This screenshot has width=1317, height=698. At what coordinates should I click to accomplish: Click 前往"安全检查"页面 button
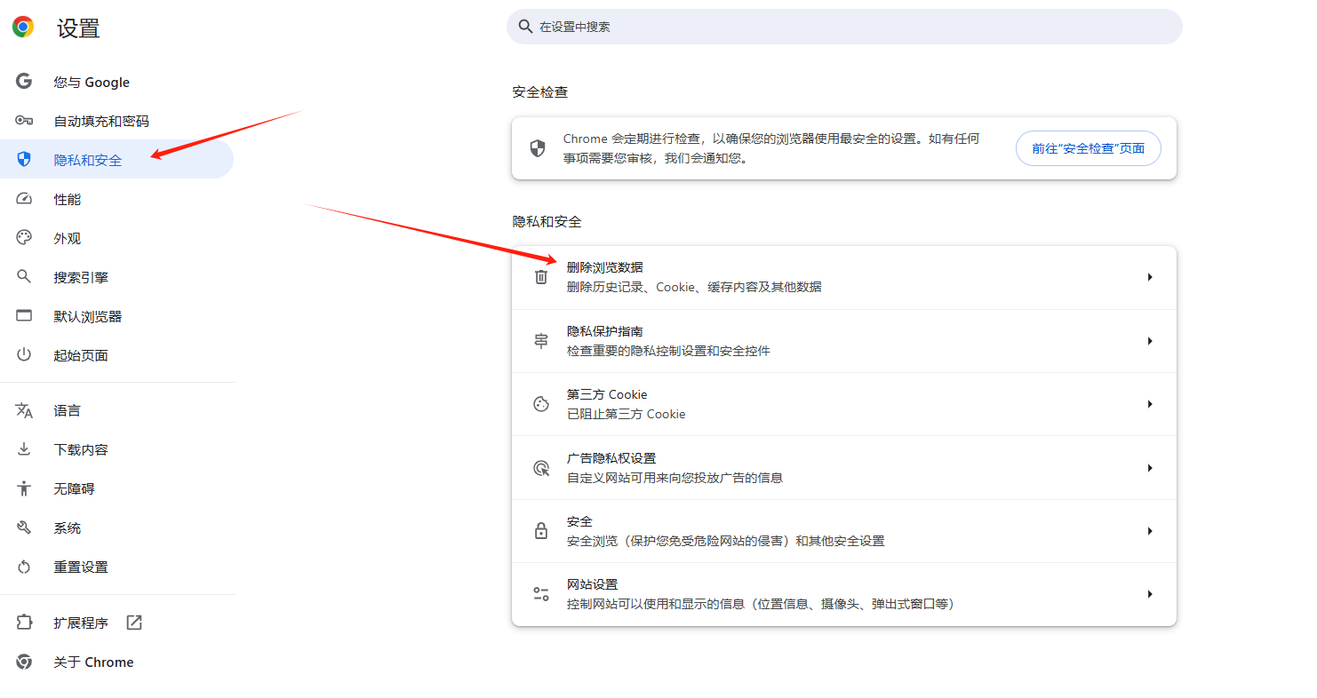(1088, 148)
